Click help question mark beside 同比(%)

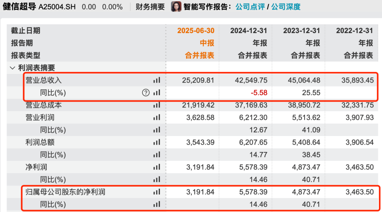click(146, 93)
